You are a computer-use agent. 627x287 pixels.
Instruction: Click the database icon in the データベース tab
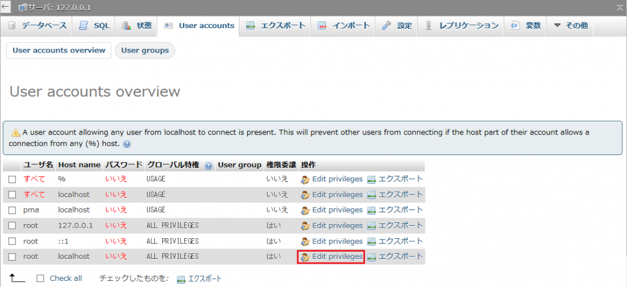pos(12,26)
